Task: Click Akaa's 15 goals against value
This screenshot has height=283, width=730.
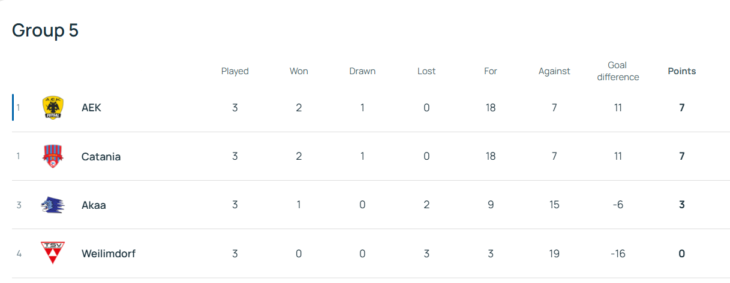Action: point(554,205)
